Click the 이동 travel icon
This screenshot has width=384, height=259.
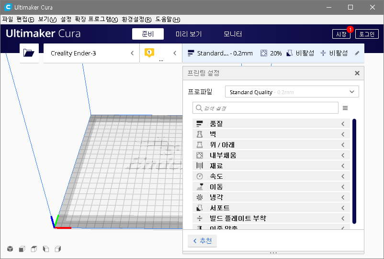coord(200,187)
